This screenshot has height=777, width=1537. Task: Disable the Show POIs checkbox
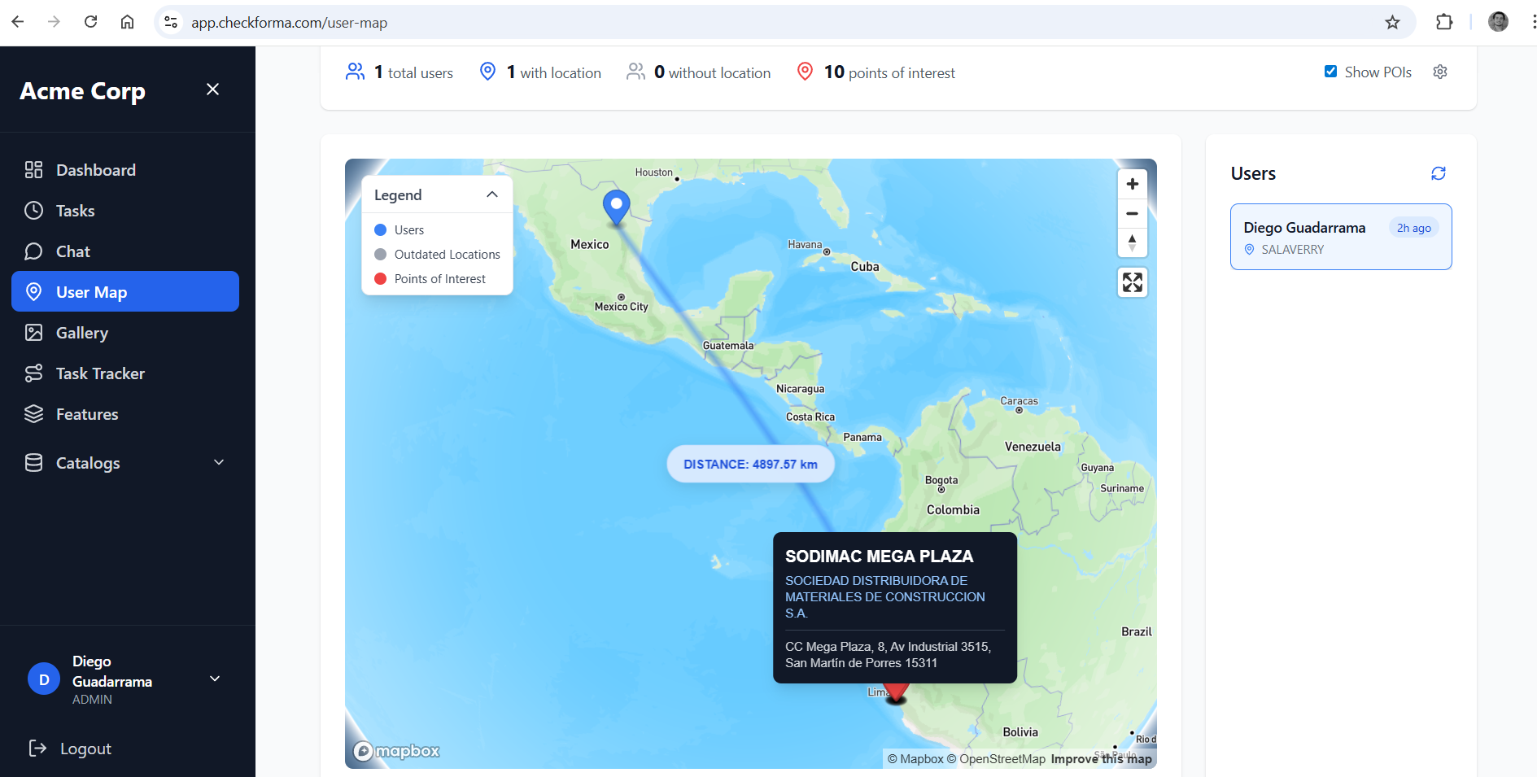[x=1331, y=71]
